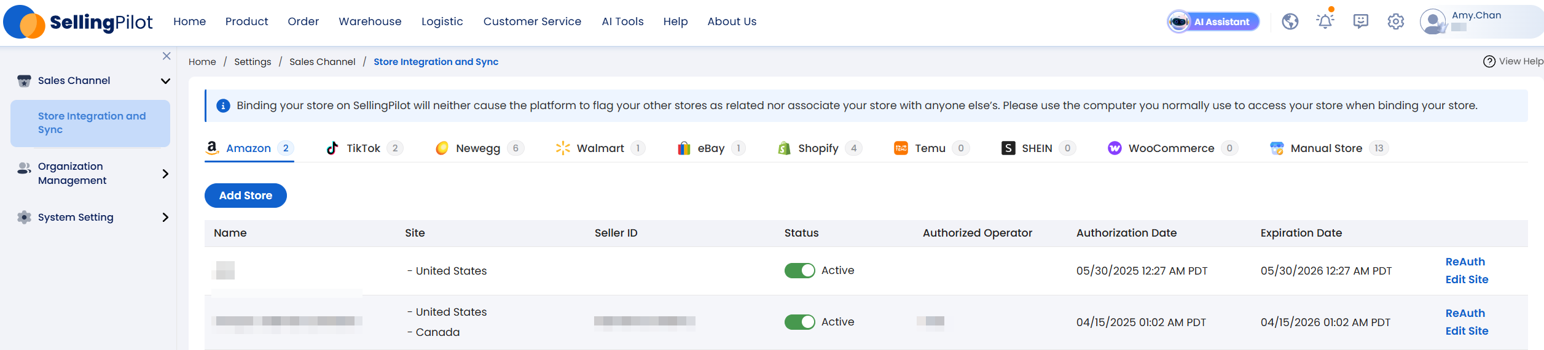Open the notifications bell icon

(1325, 21)
